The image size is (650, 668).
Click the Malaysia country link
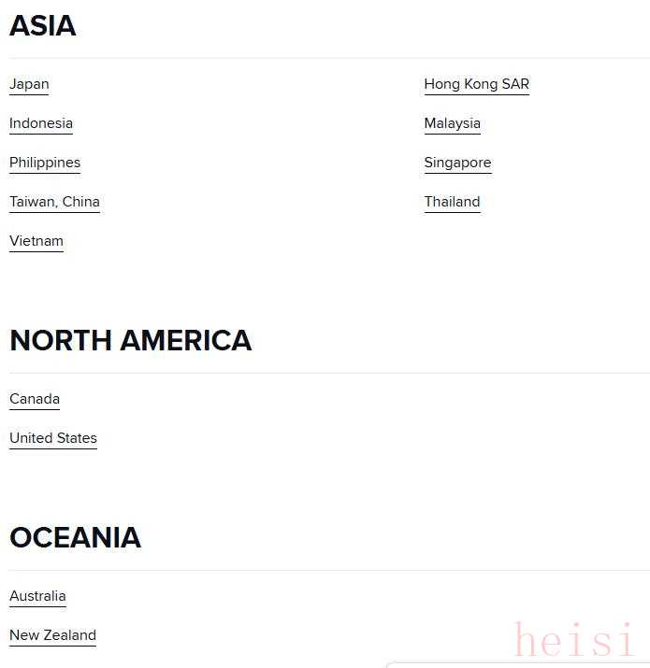pos(452,123)
